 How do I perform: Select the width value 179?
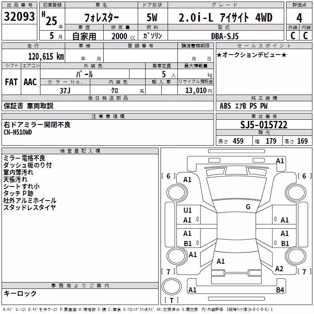(271, 141)
